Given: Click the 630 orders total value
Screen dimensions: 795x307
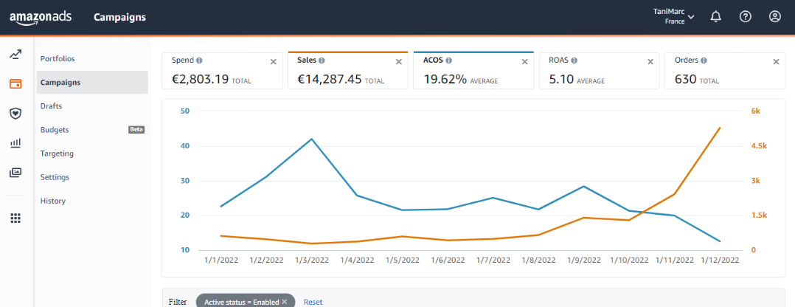Looking at the screenshot, I should 686,80.
